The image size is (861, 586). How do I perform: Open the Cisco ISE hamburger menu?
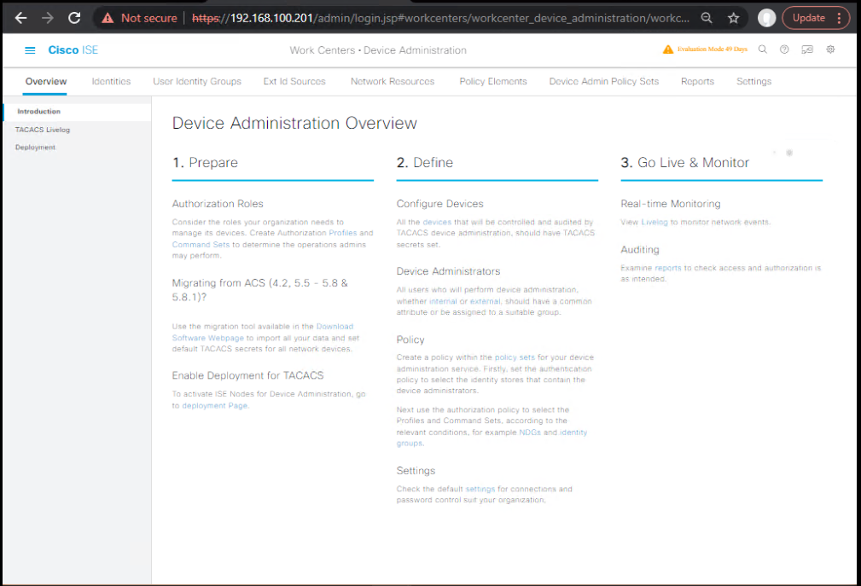[x=30, y=50]
